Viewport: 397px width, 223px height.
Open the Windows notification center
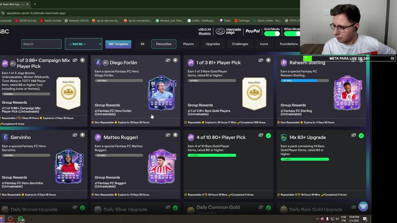pos(365,219)
